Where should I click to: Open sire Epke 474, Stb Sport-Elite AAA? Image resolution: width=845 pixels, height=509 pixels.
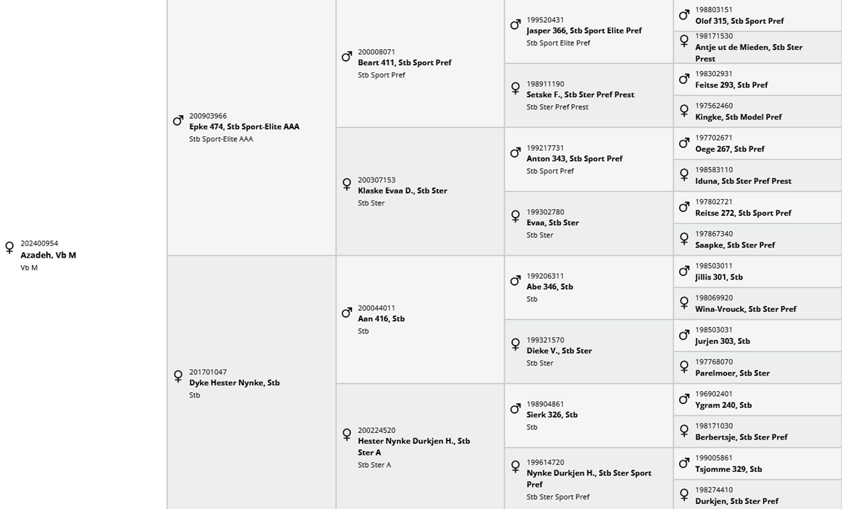(x=244, y=127)
